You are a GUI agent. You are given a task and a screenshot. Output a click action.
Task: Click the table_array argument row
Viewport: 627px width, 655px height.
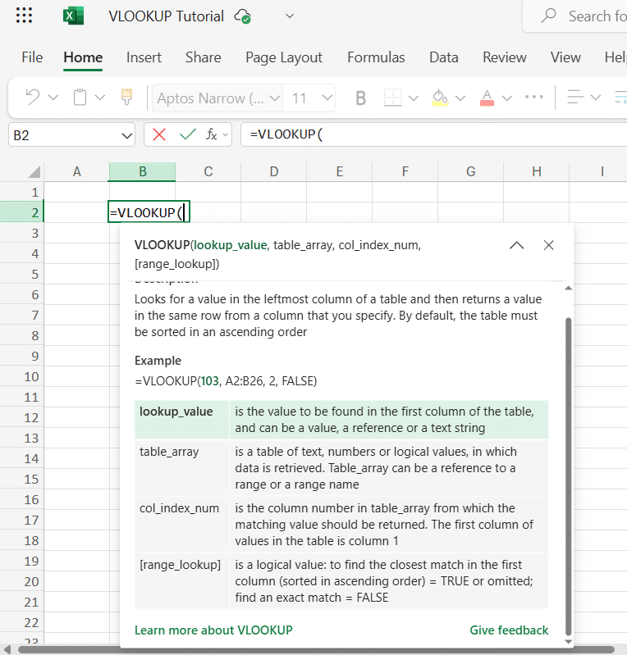pos(341,468)
